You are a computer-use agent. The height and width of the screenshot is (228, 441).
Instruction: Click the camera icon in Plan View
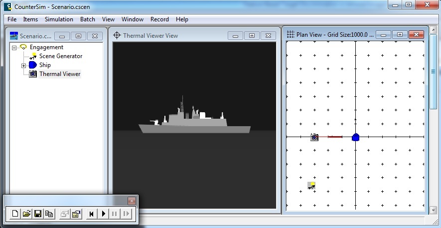(x=314, y=137)
